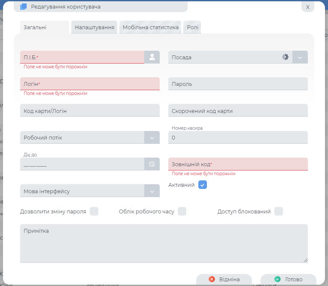Open calendar picker for Діє до date
The height and width of the screenshot is (286, 328).
[x=152, y=164]
